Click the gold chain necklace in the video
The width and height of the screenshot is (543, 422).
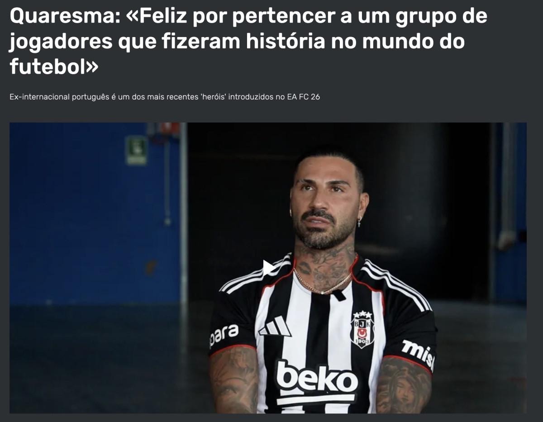coord(322,283)
